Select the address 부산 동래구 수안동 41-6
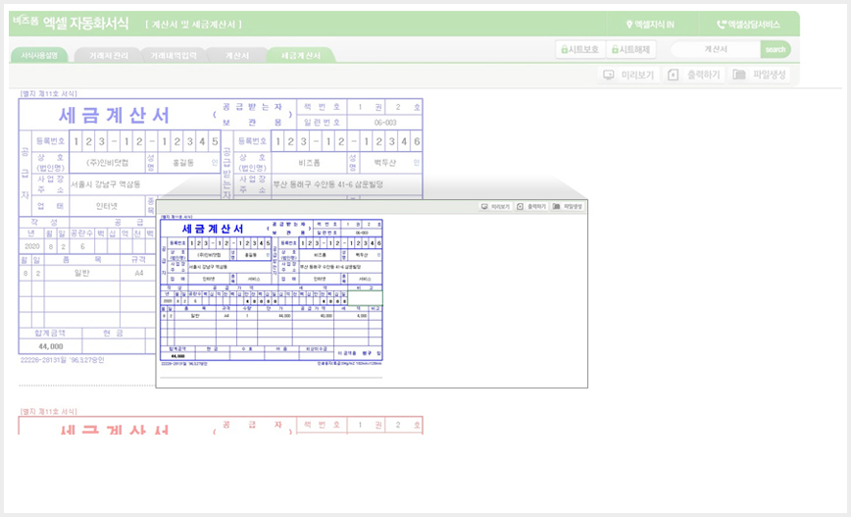The image size is (851, 517). pos(327,184)
